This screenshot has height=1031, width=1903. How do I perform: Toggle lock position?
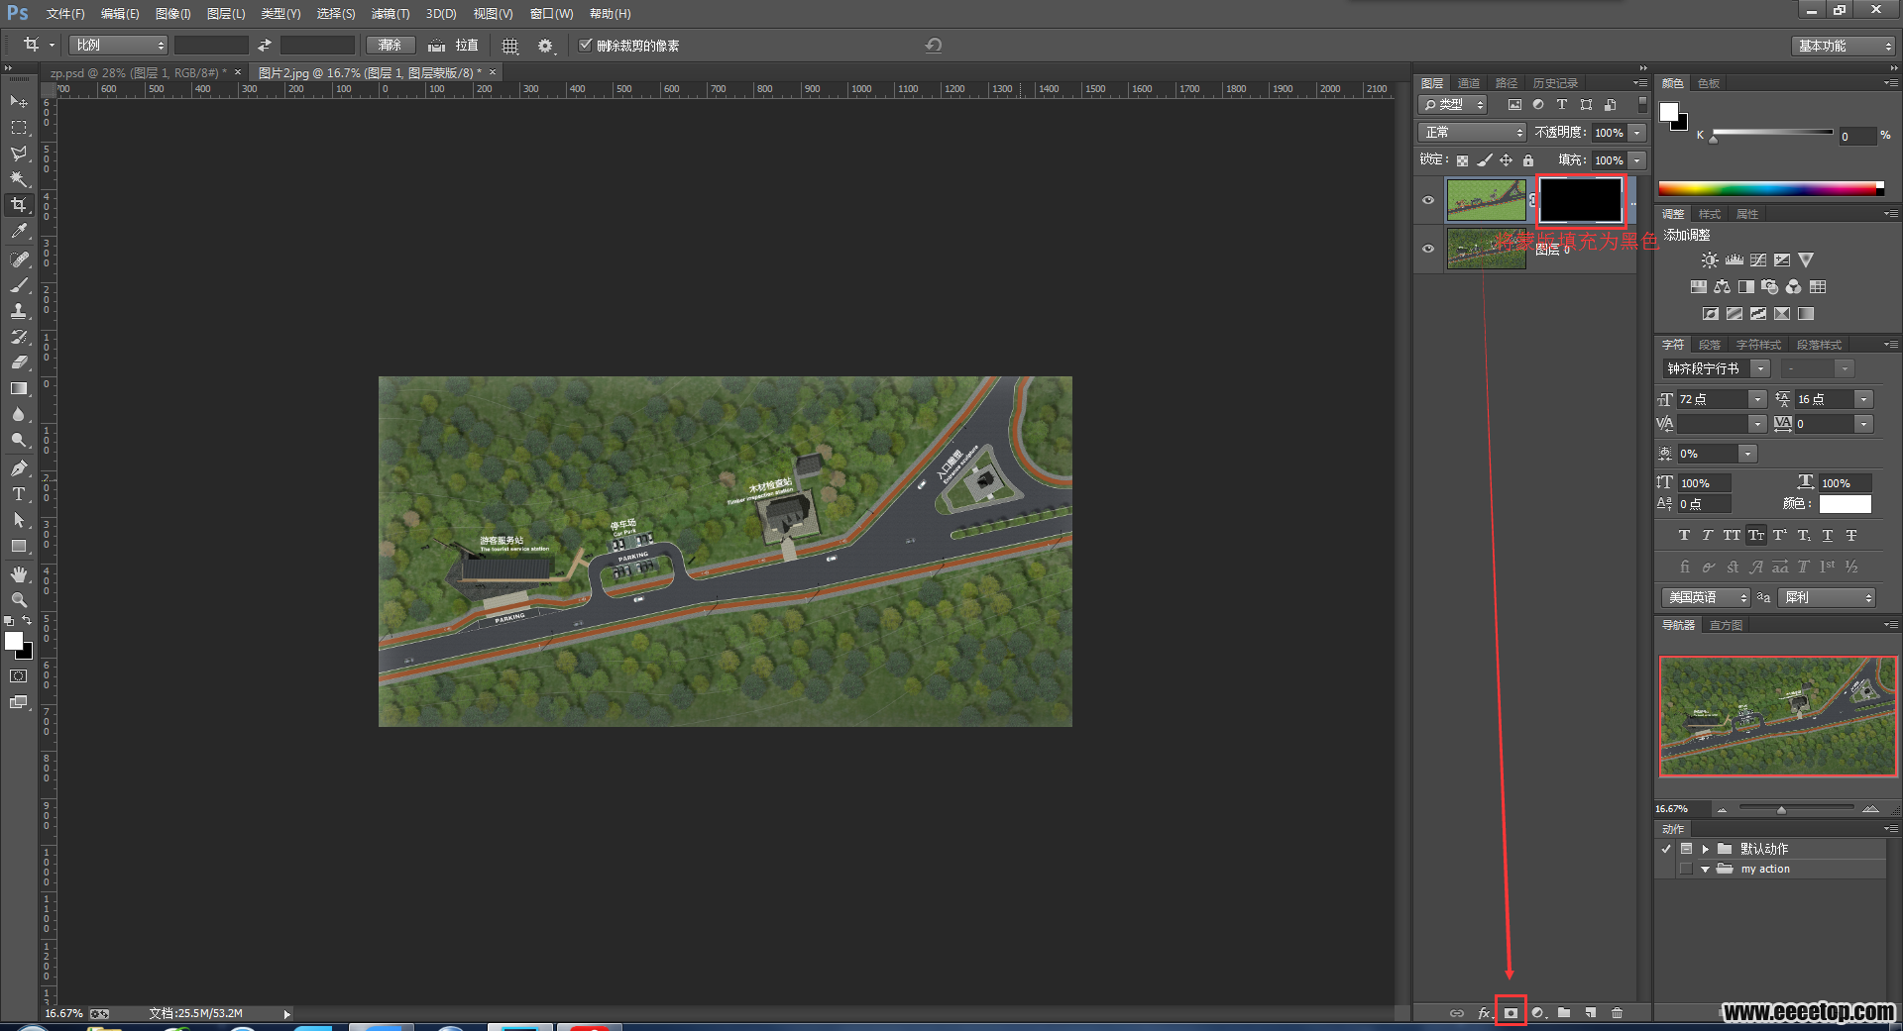[1507, 160]
